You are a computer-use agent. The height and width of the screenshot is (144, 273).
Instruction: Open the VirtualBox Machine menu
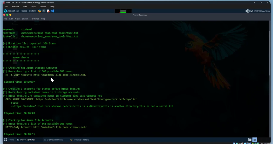tap(15, 6)
